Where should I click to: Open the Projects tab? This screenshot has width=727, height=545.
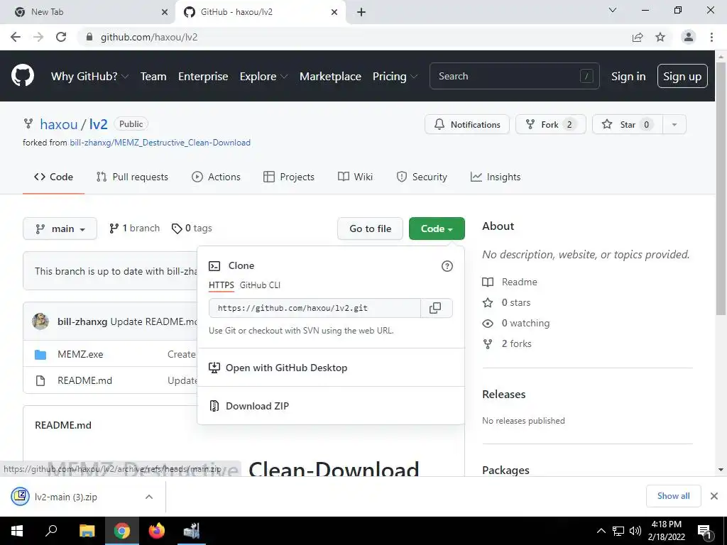point(288,177)
